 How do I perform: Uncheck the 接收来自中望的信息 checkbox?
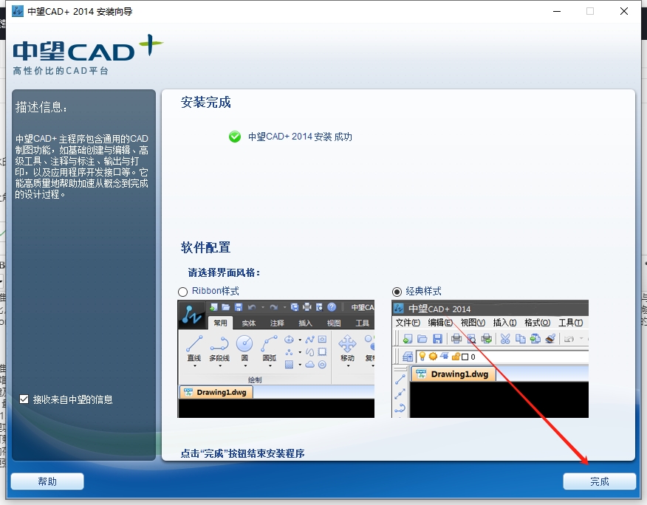pos(24,399)
